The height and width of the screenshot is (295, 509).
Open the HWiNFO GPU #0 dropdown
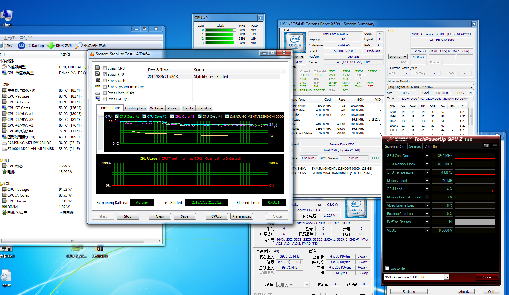pos(398,57)
